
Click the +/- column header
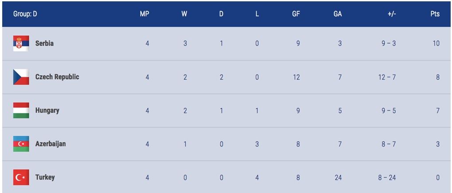click(x=392, y=14)
